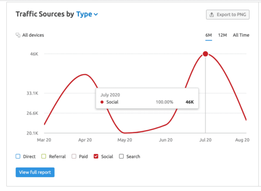Click the 20.1K y-axis label
The height and width of the screenshot is (191, 261).
[x=32, y=133]
